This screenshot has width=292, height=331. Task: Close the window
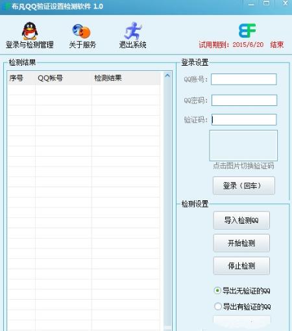(x=286, y=3)
